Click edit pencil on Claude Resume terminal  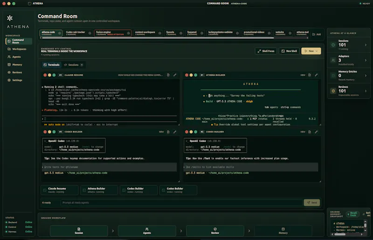click(x=175, y=75)
